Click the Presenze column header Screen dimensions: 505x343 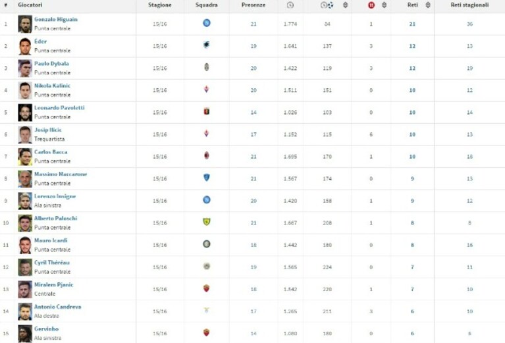[253, 5]
